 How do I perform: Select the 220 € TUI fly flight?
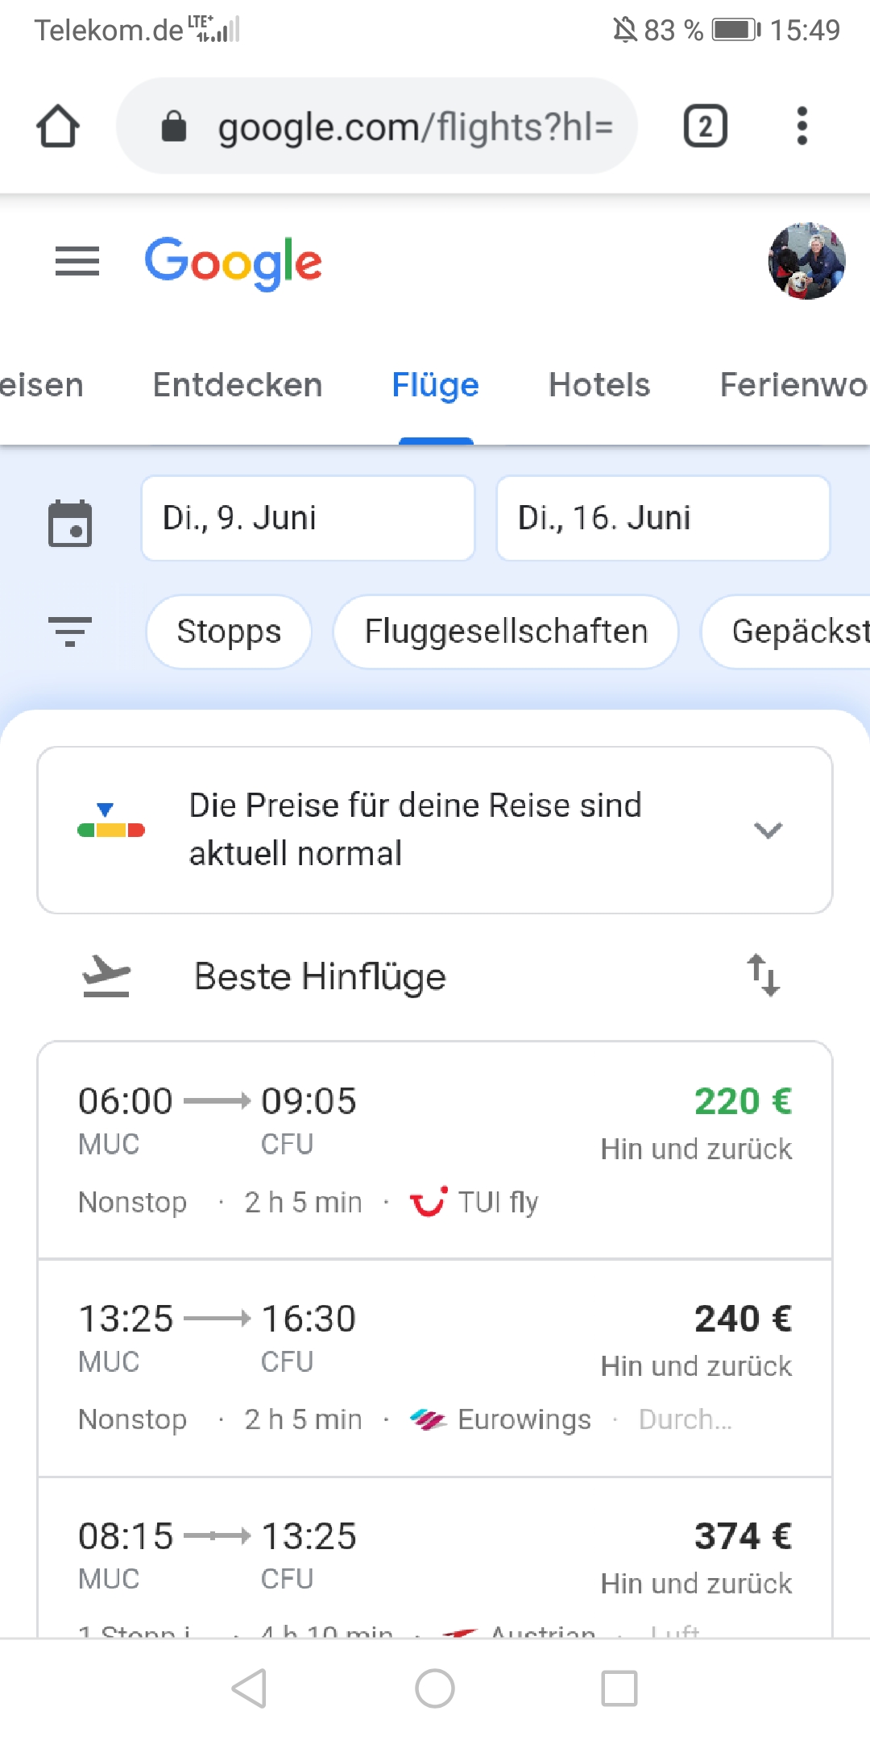tap(435, 1150)
